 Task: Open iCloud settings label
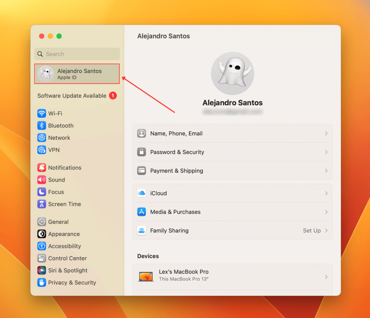158,193
